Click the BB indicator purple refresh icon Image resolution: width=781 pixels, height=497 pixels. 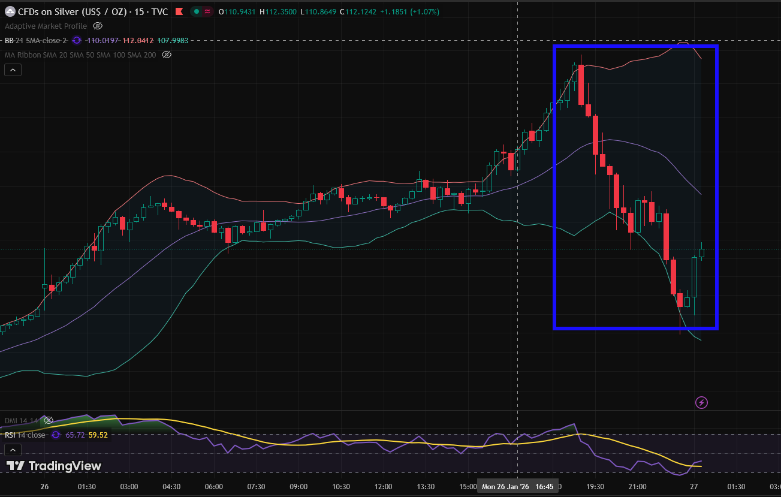[x=76, y=40]
